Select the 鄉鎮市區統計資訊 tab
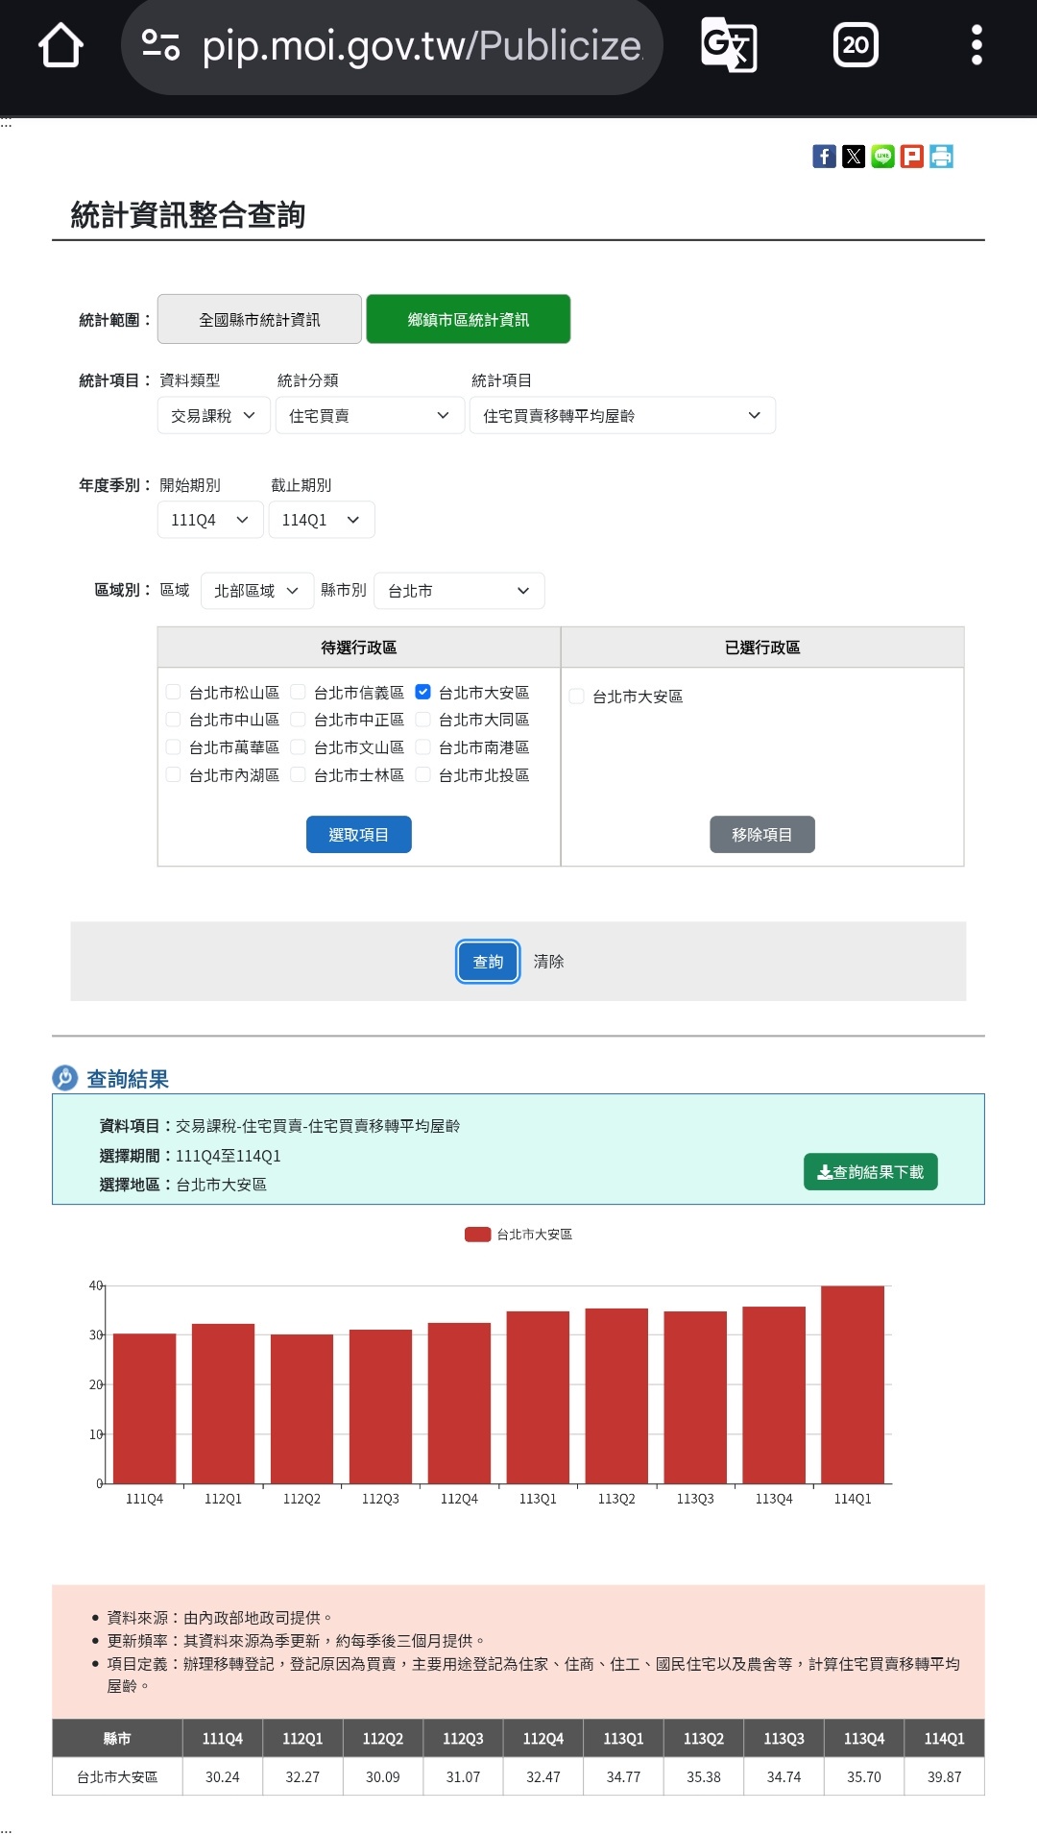 pyautogui.click(x=469, y=320)
